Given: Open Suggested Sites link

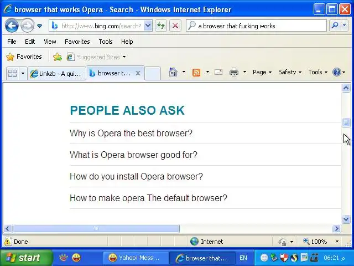Looking at the screenshot, I should [96, 57].
